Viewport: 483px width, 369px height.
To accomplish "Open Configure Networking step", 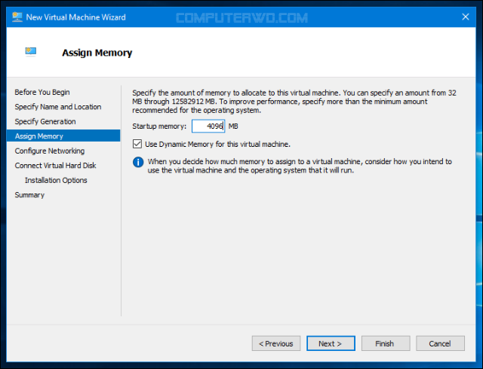I will click(x=50, y=151).
